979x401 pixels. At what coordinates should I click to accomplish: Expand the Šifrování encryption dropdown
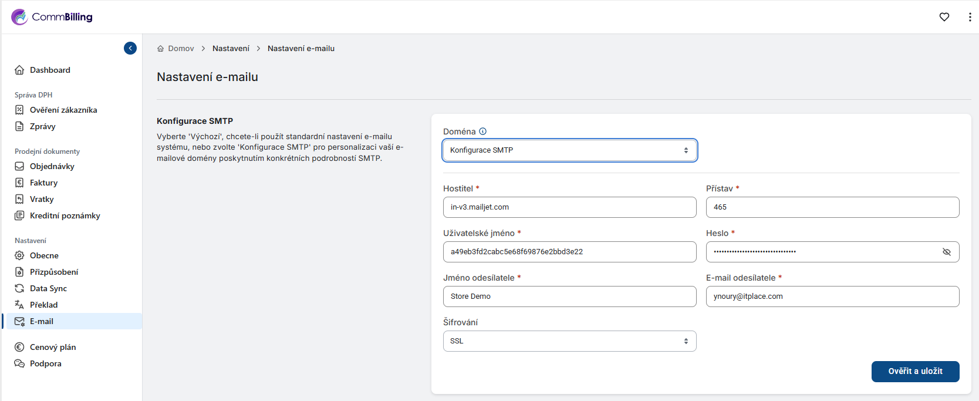click(x=569, y=341)
